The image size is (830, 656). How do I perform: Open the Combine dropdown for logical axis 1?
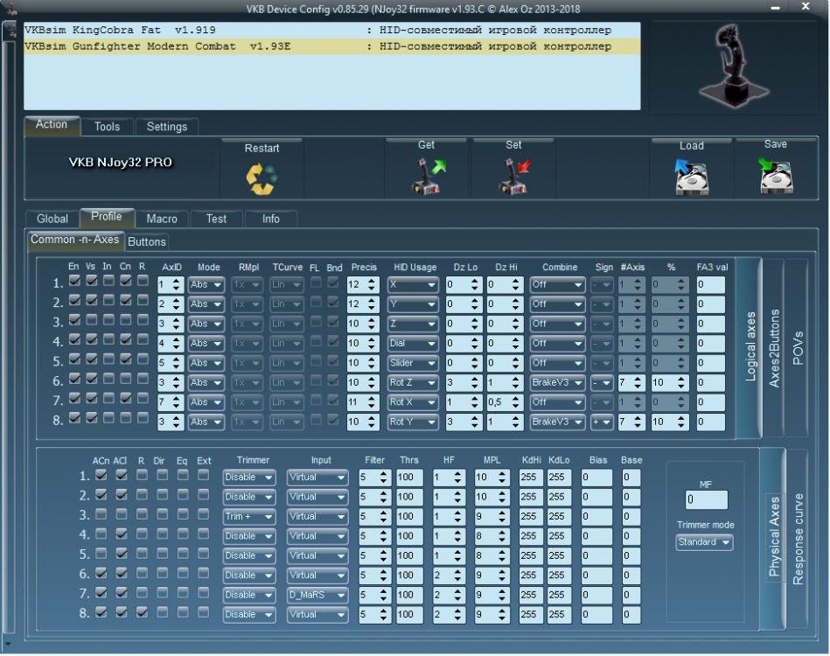click(x=557, y=285)
